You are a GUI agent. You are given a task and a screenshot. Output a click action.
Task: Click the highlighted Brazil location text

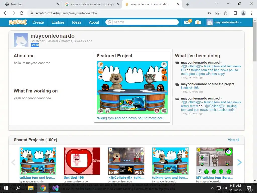click(x=35, y=45)
